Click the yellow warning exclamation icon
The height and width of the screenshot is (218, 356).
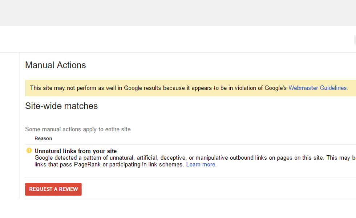click(29, 150)
